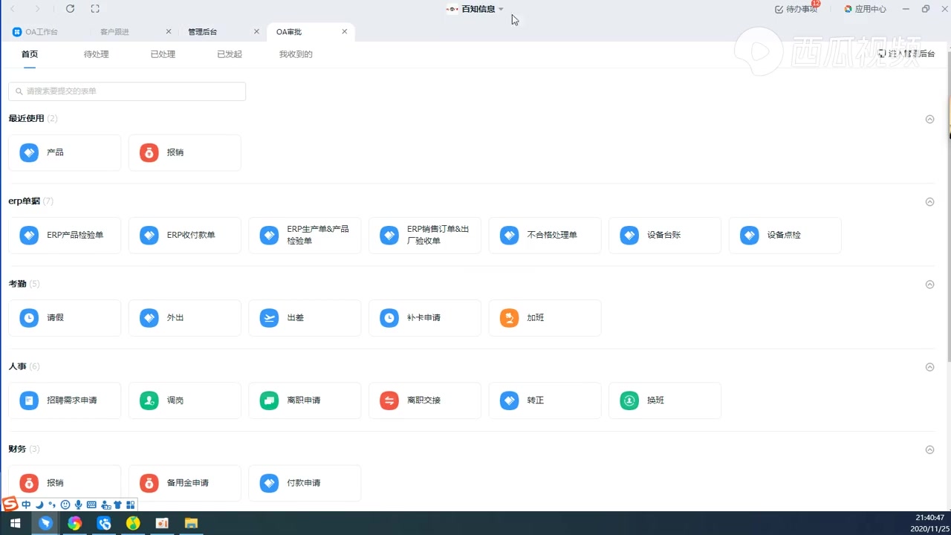Collapse the 人事 section
This screenshot has width=951, height=535.
(x=929, y=366)
